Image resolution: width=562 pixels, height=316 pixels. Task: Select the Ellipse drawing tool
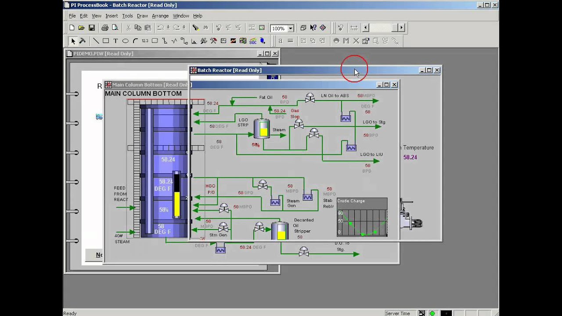[126, 41]
